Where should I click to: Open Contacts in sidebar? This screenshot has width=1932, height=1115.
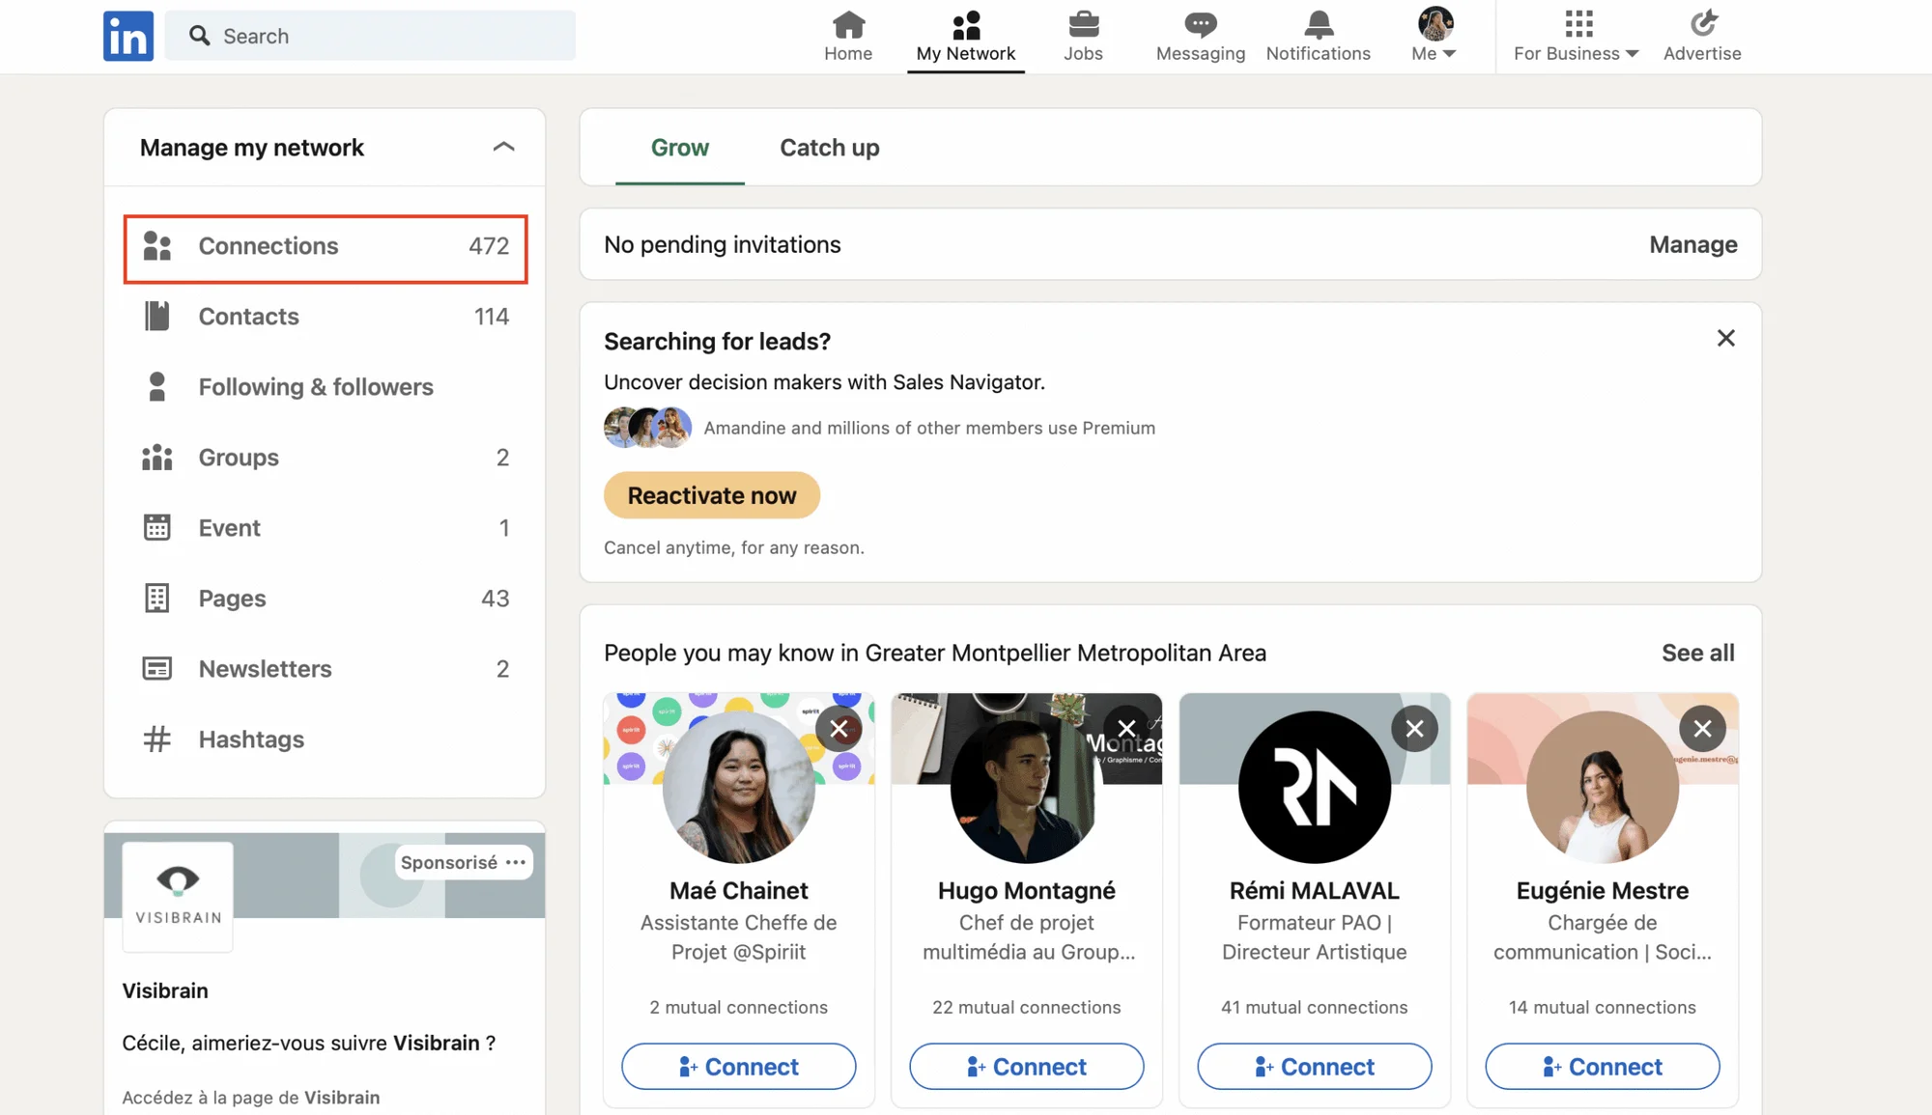click(326, 317)
